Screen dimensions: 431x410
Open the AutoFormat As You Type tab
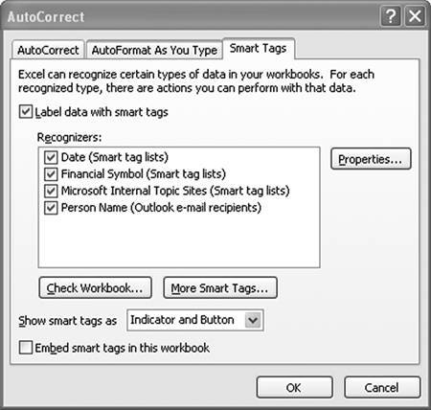pos(154,50)
